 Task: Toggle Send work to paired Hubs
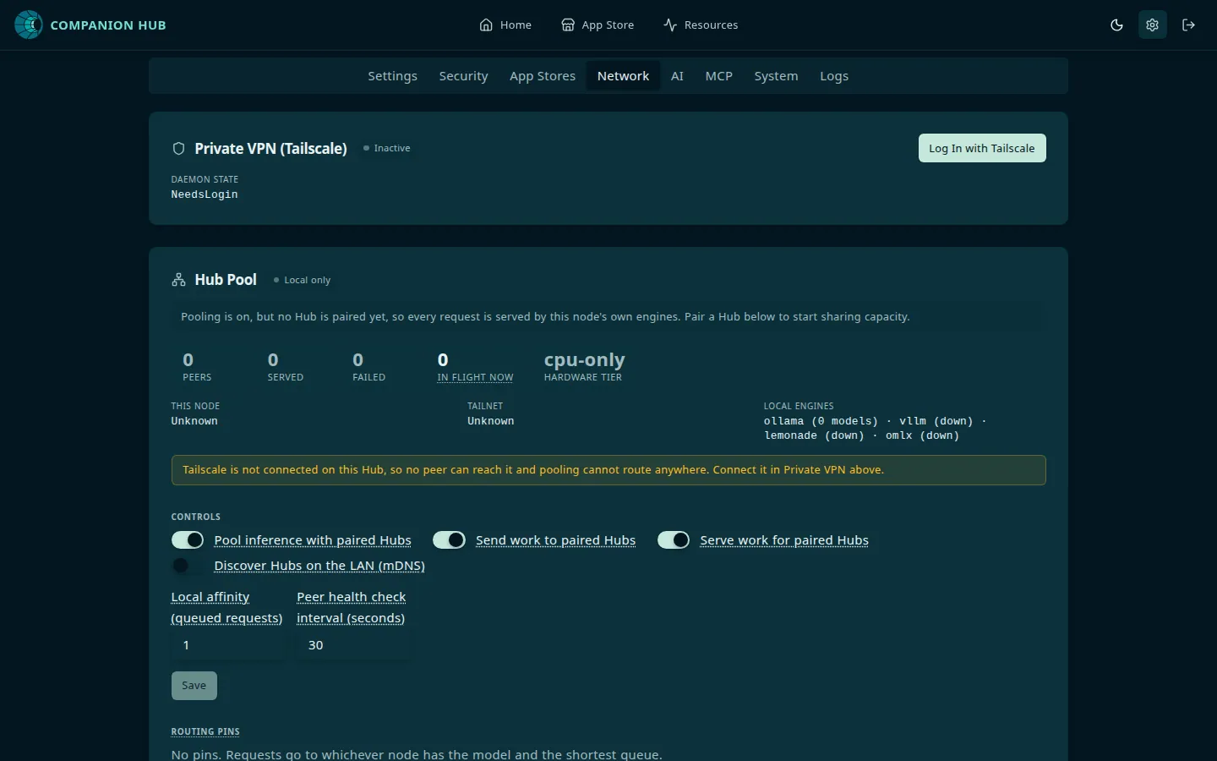pyautogui.click(x=449, y=540)
